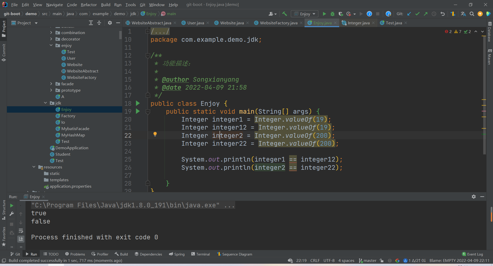Update project with the blue Git arrow

click(409, 14)
